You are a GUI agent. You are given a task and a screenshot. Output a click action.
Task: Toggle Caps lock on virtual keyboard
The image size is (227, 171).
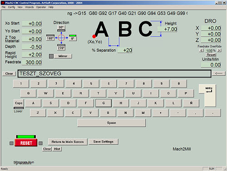19,103
